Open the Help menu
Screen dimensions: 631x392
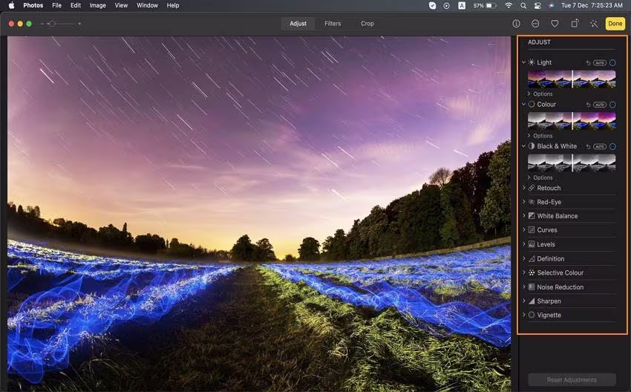pyautogui.click(x=173, y=6)
